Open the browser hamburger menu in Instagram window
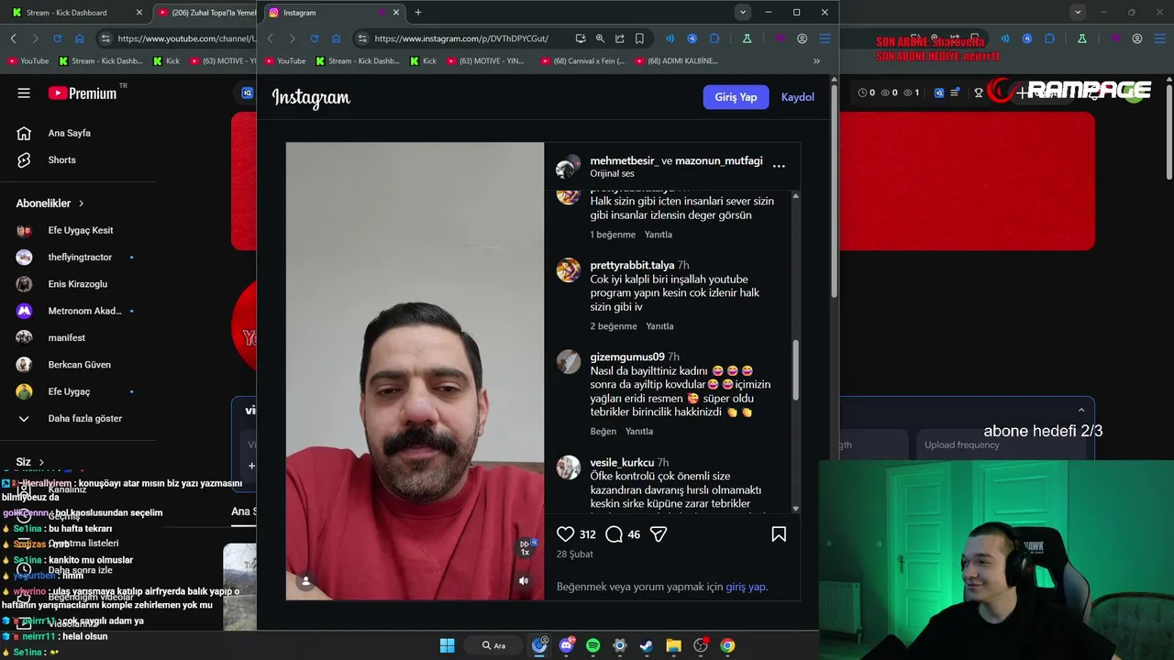Image resolution: width=1174 pixels, height=660 pixels. pos(825,38)
